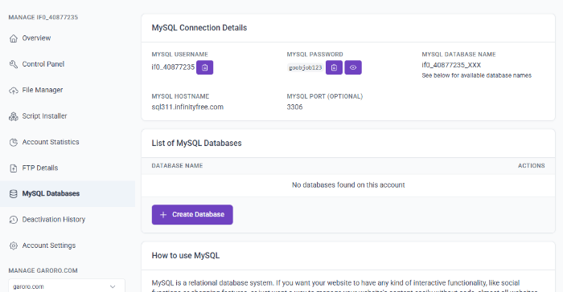Go to Account Settings
This screenshot has height=292, width=563.
(68, 245)
